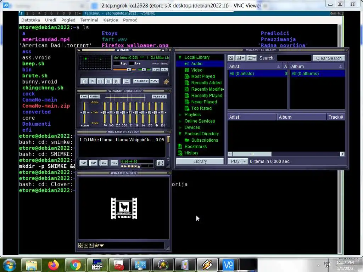
Task: Collapse the Local Library tree node
Action: [x=180, y=57]
